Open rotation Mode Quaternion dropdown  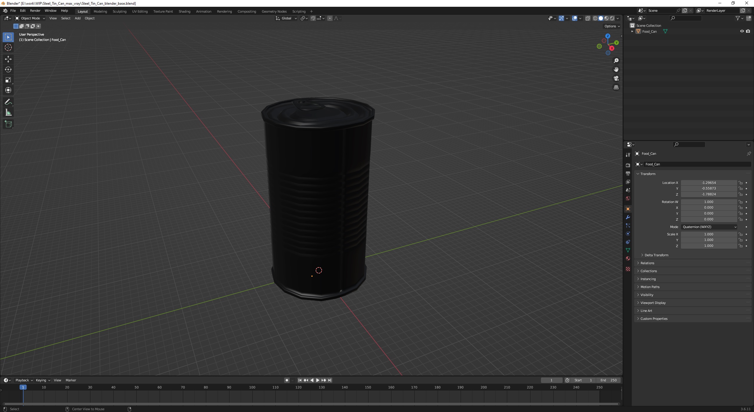709,227
